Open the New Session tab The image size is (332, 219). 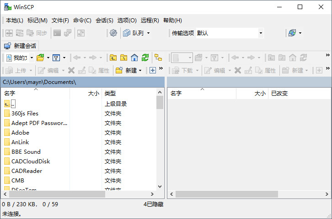tap(20, 46)
